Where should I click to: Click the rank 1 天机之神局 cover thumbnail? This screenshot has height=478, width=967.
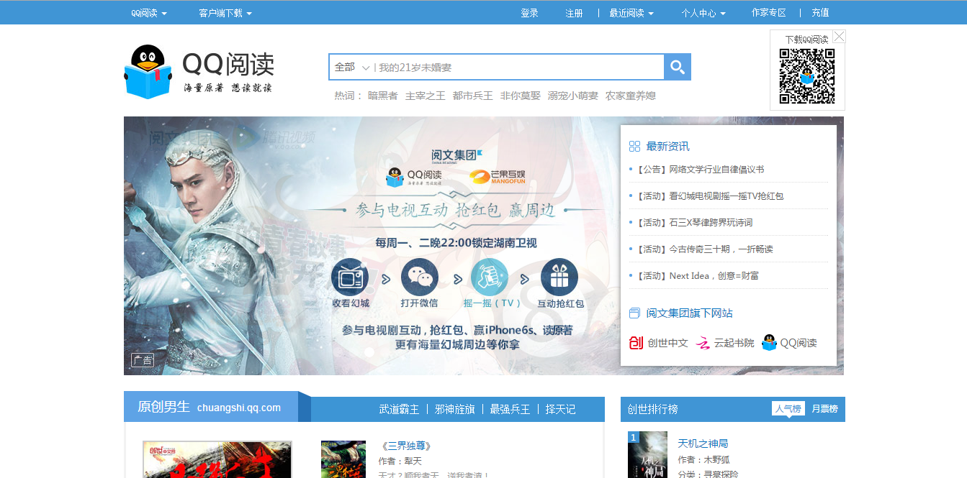(648, 455)
